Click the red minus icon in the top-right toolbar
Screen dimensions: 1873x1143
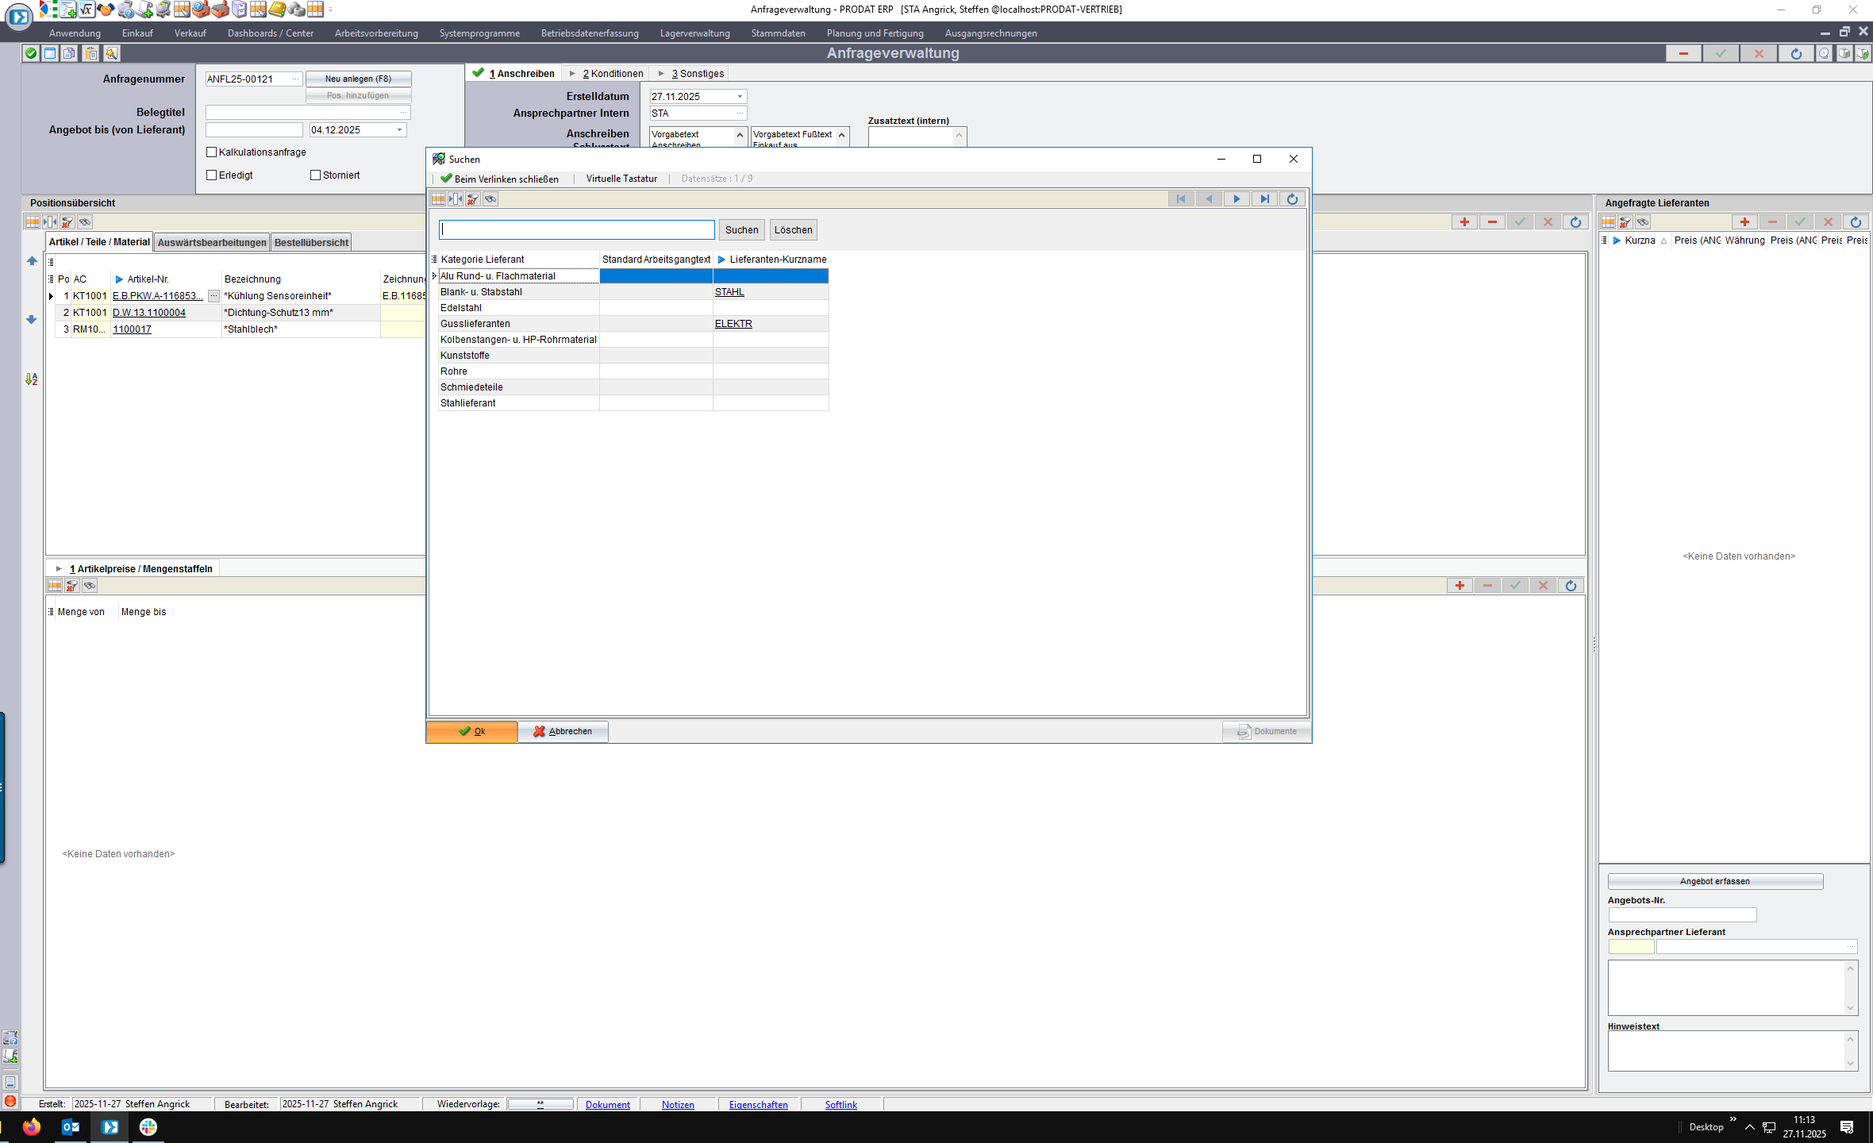click(x=1683, y=54)
